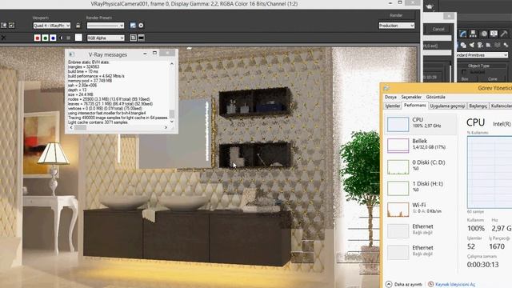Select the Shapes category icon

[x=463, y=45]
